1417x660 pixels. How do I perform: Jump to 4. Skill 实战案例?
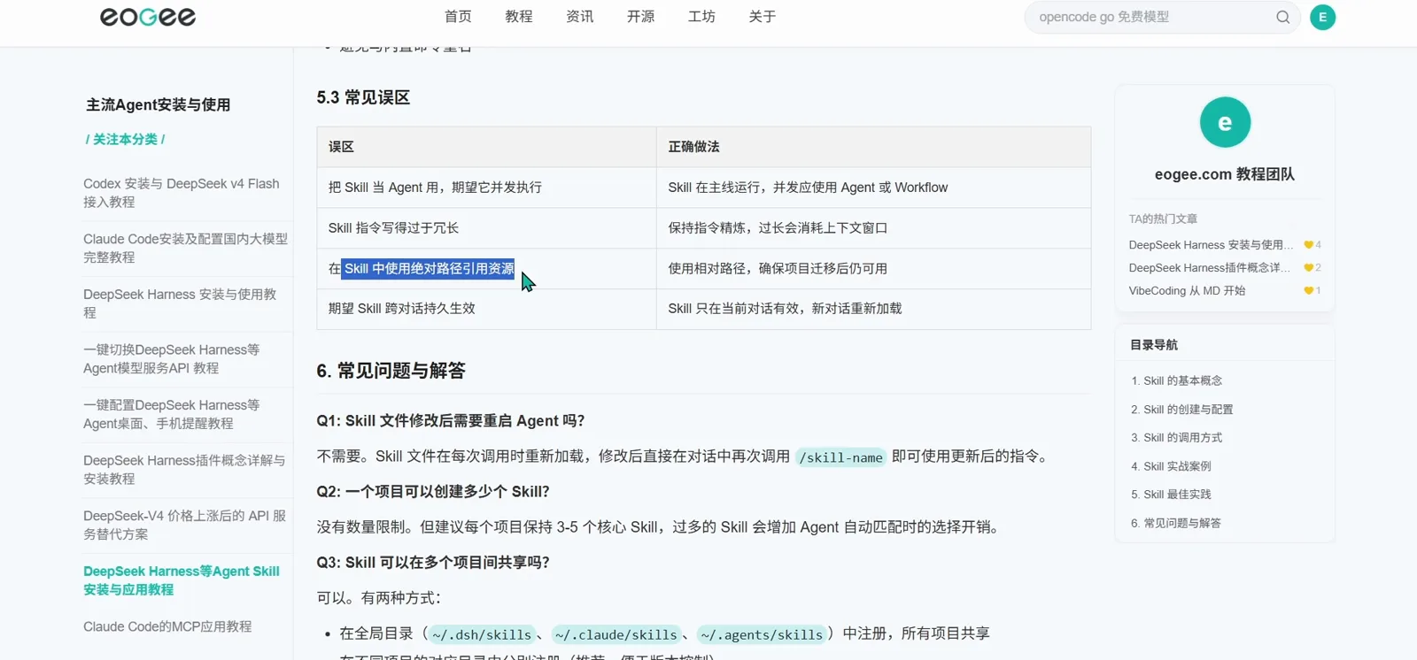pos(1171,466)
